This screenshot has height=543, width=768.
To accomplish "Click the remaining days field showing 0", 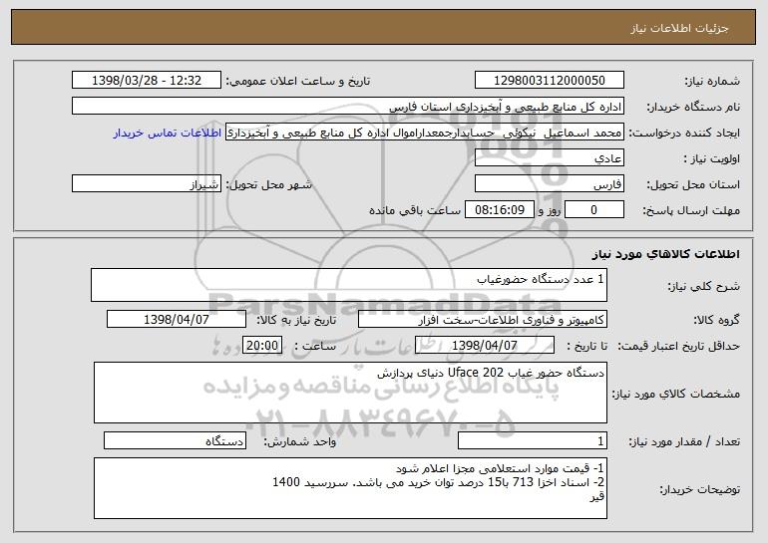I will click(594, 210).
